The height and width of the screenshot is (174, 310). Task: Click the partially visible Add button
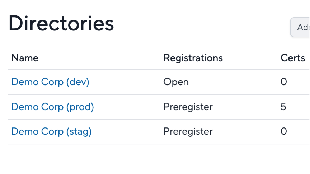[x=300, y=27]
